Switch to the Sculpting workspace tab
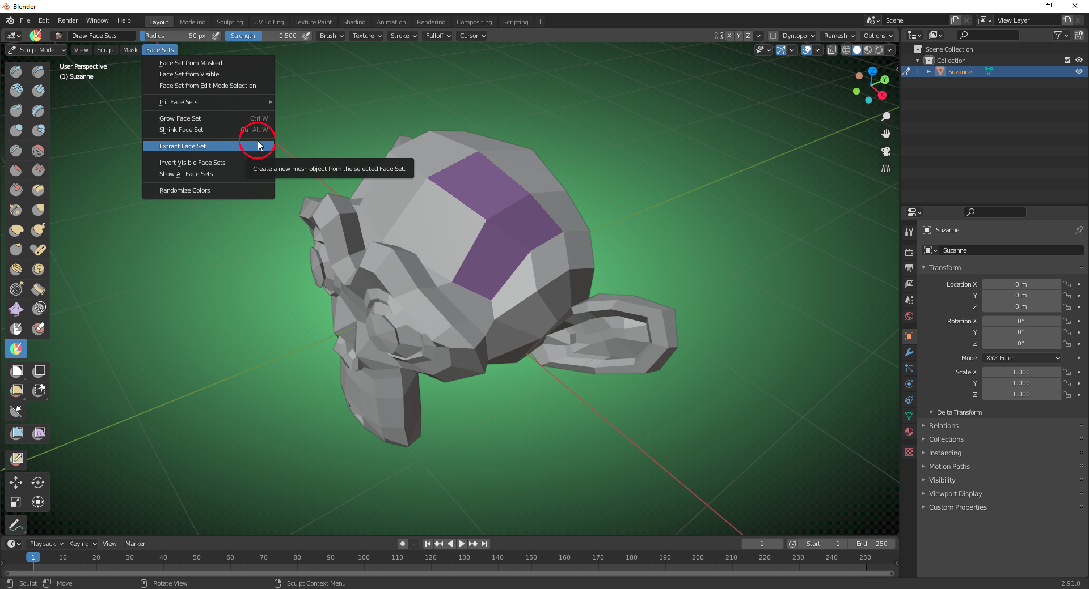 230,22
